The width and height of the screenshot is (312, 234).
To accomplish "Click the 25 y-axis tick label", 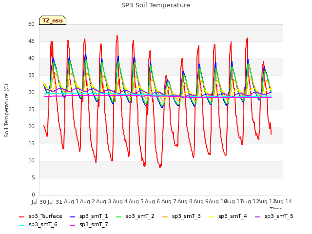I will point(31,109).
